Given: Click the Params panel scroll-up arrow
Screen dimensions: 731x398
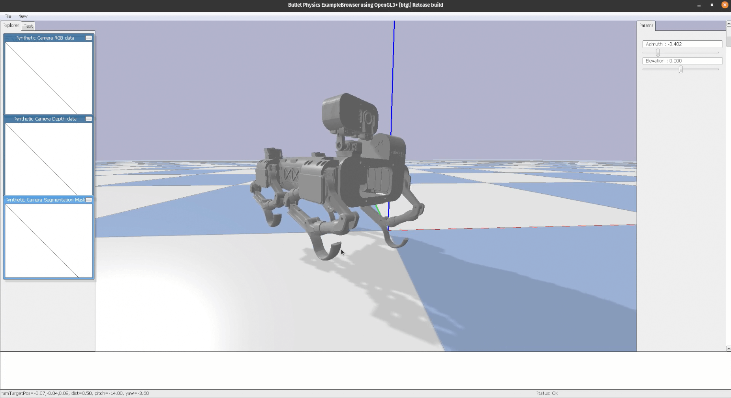Looking at the screenshot, I should tap(728, 24).
